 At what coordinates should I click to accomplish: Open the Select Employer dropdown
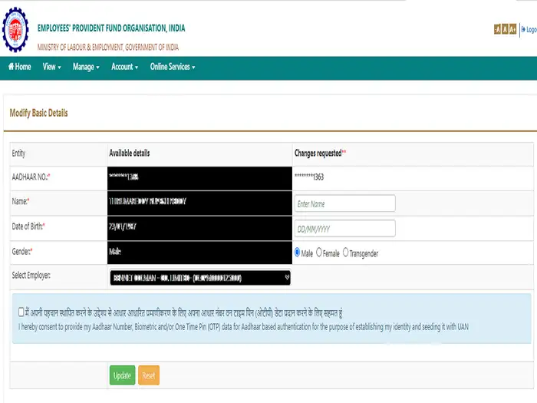pyautogui.click(x=201, y=277)
